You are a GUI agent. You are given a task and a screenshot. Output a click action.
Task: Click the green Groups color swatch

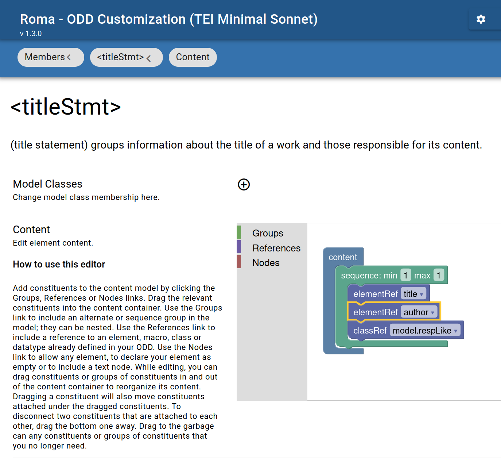coord(239,232)
